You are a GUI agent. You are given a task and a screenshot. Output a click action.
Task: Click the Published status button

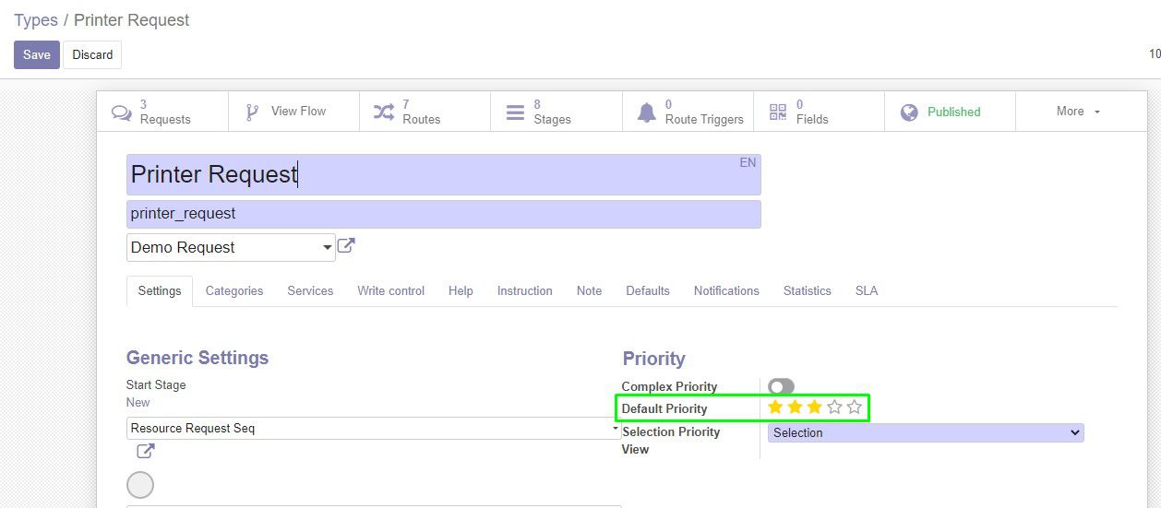pos(951,112)
